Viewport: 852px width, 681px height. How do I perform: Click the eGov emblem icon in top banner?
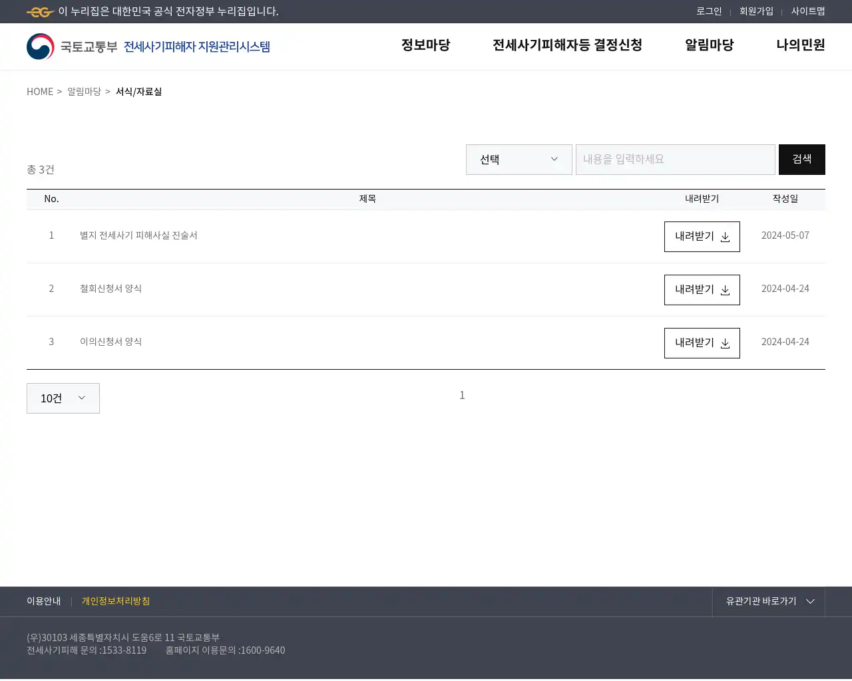point(41,12)
